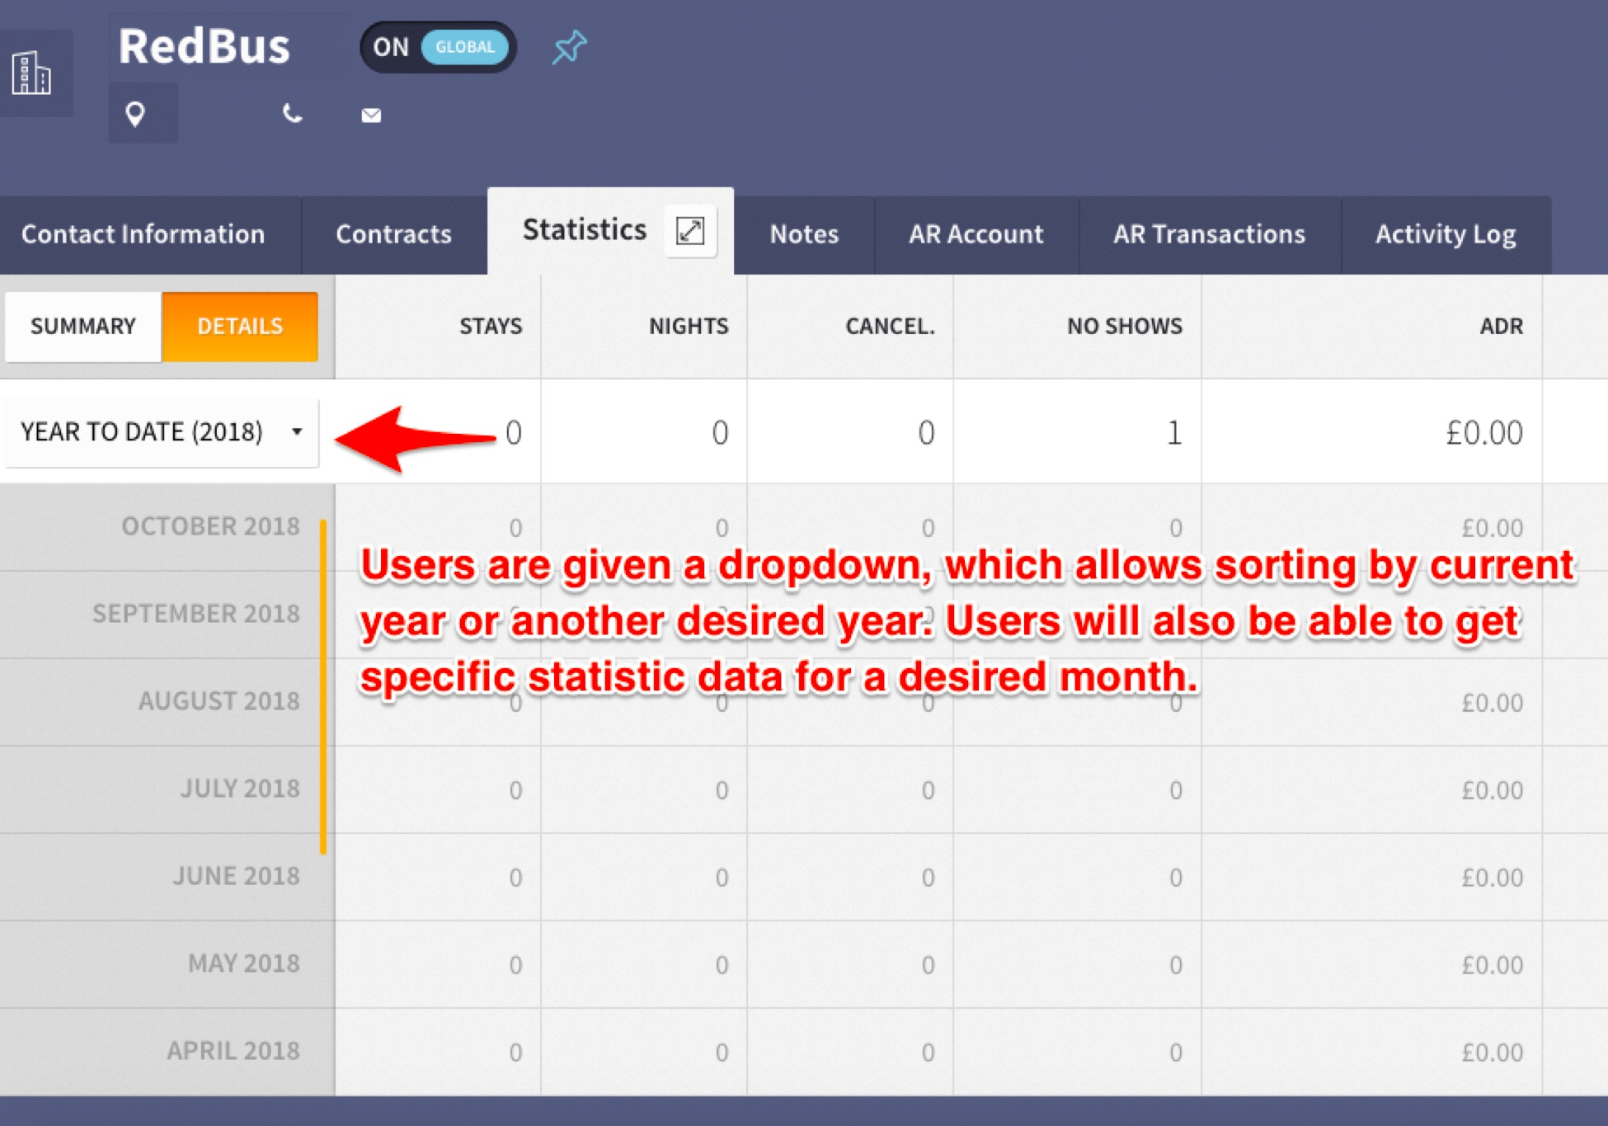1608x1126 pixels.
Task: Switch to SUMMARY view
Action: pyautogui.click(x=83, y=327)
